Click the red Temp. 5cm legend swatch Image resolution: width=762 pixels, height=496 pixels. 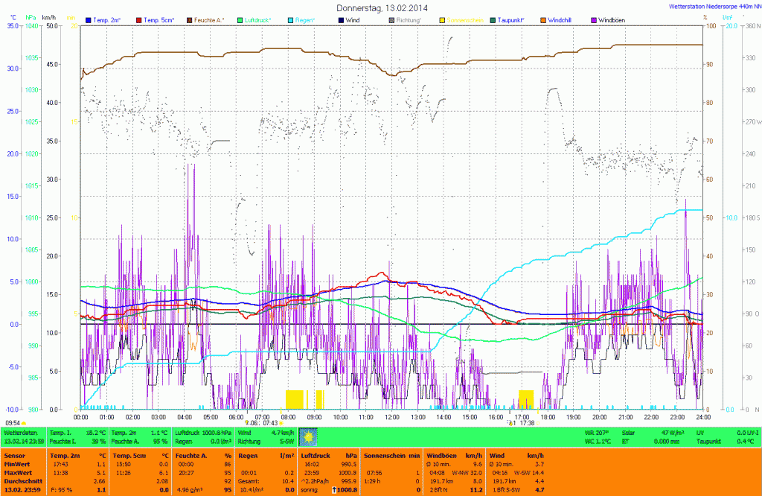139,20
